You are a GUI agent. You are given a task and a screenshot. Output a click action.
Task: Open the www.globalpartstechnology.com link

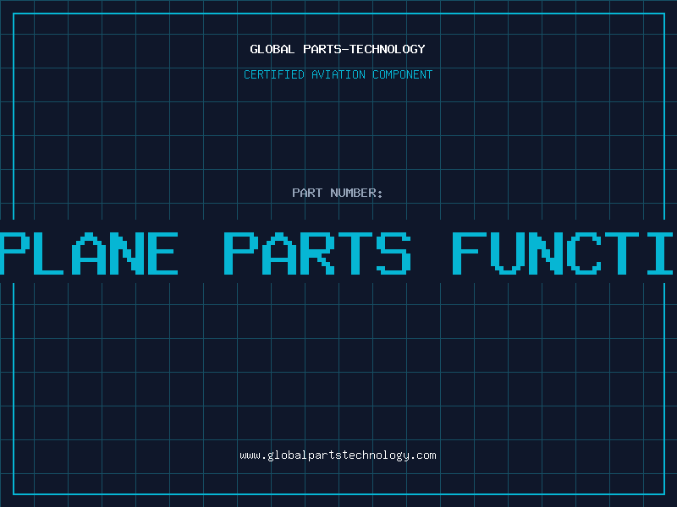pyautogui.click(x=338, y=455)
